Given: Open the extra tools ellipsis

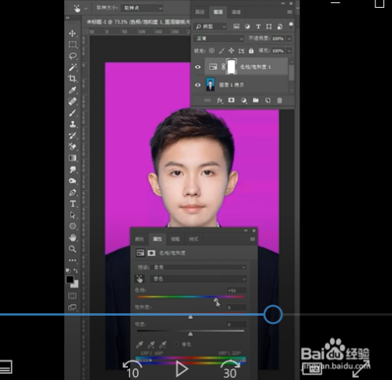Looking at the screenshot, I should tap(73, 260).
